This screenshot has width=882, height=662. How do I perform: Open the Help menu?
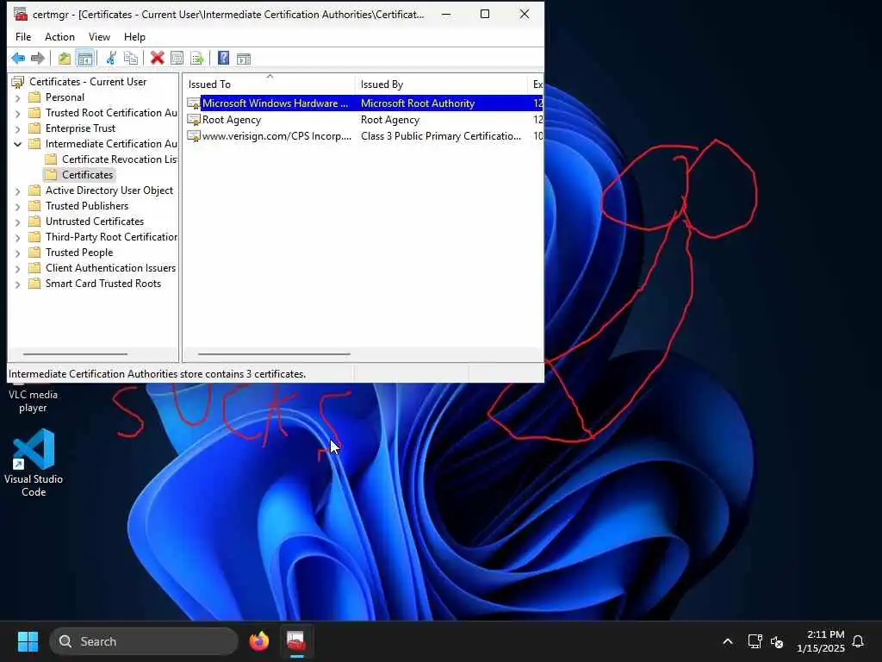point(134,36)
